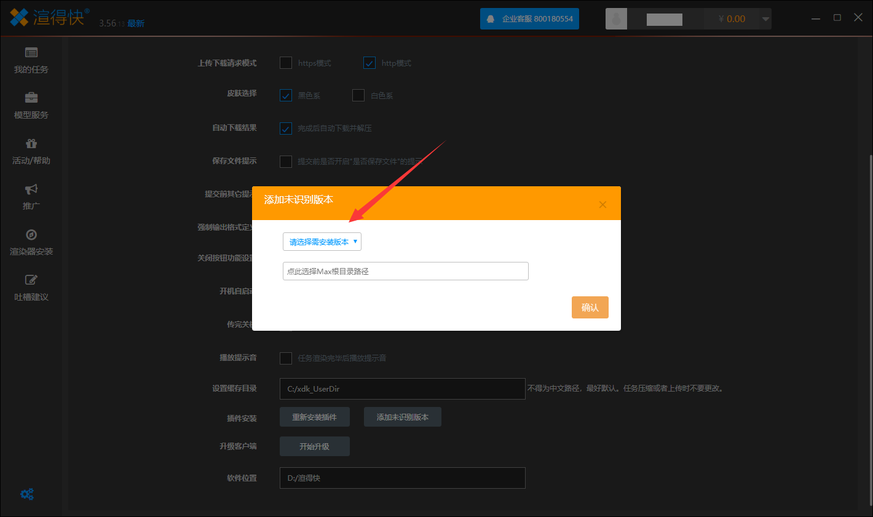The image size is (873, 517).
Task: Open 渲染器安装 compass icon
Action: pyautogui.click(x=31, y=234)
